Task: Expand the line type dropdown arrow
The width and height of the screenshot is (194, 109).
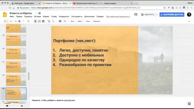Action: [56, 21]
